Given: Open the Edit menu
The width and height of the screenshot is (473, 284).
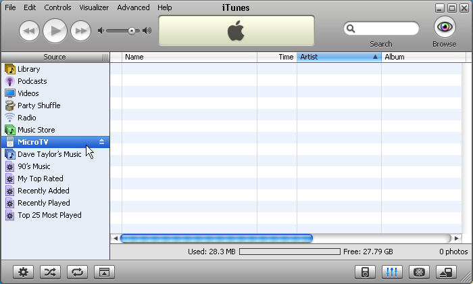Looking at the screenshot, I should (x=30, y=7).
